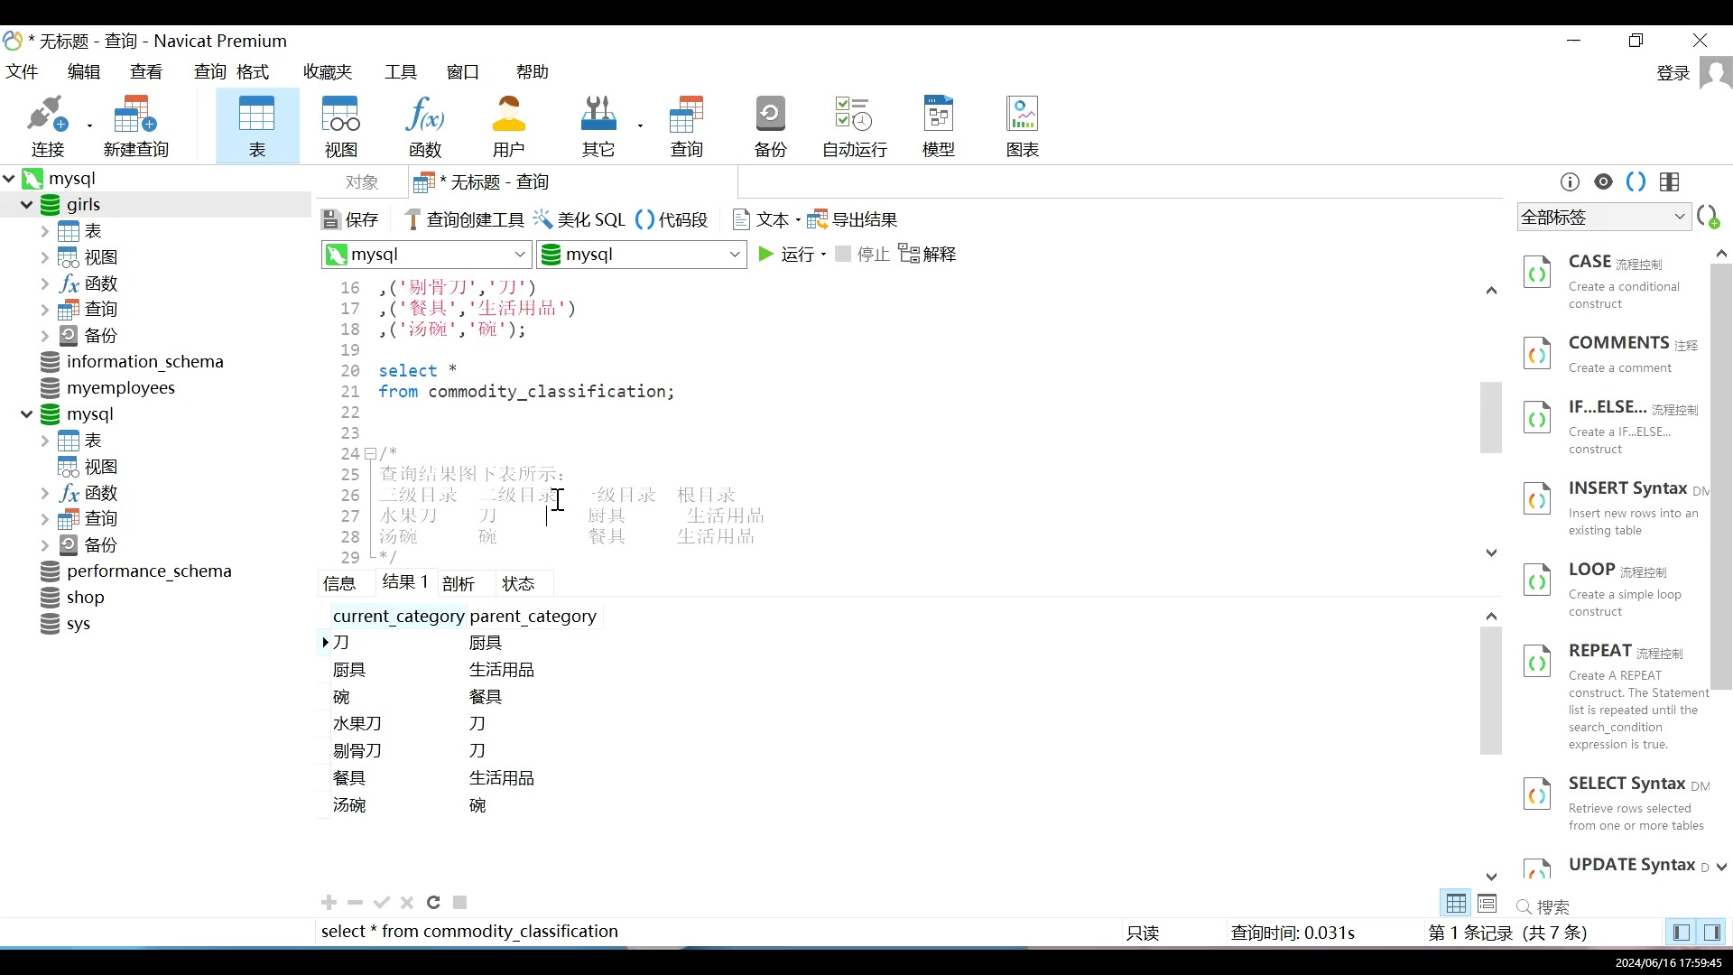Beautify the query with 美化 SQL icon
Image resolution: width=1733 pixels, height=975 pixels.
(x=580, y=219)
